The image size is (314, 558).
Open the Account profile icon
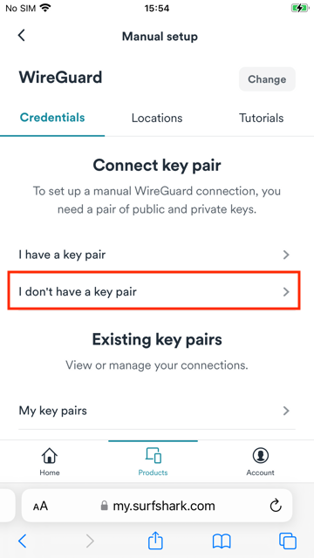click(x=260, y=455)
